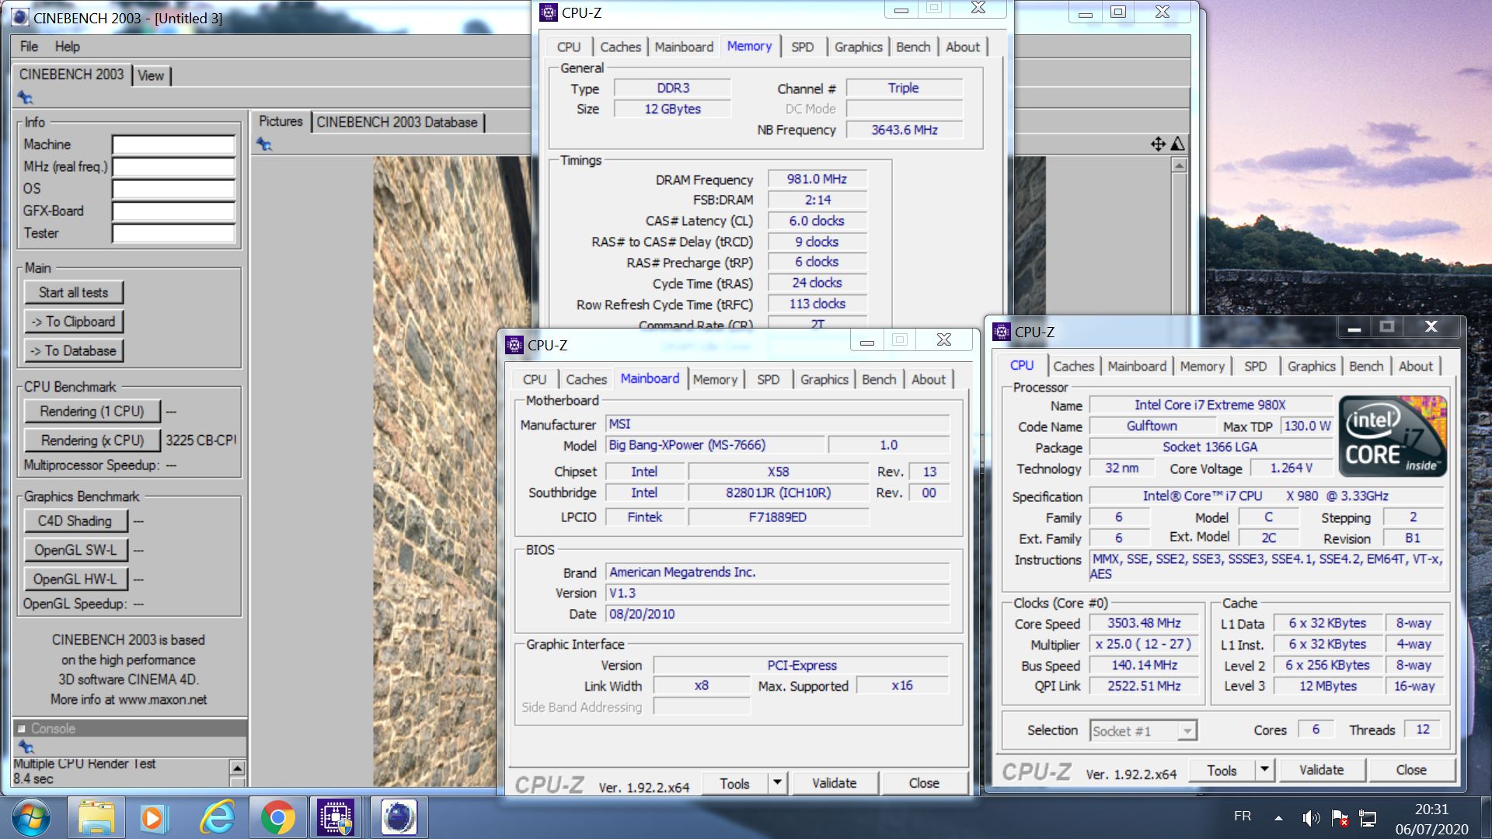Click console scrollbar up arrow
Screen dimensions: 1492x839
[237, 768]
